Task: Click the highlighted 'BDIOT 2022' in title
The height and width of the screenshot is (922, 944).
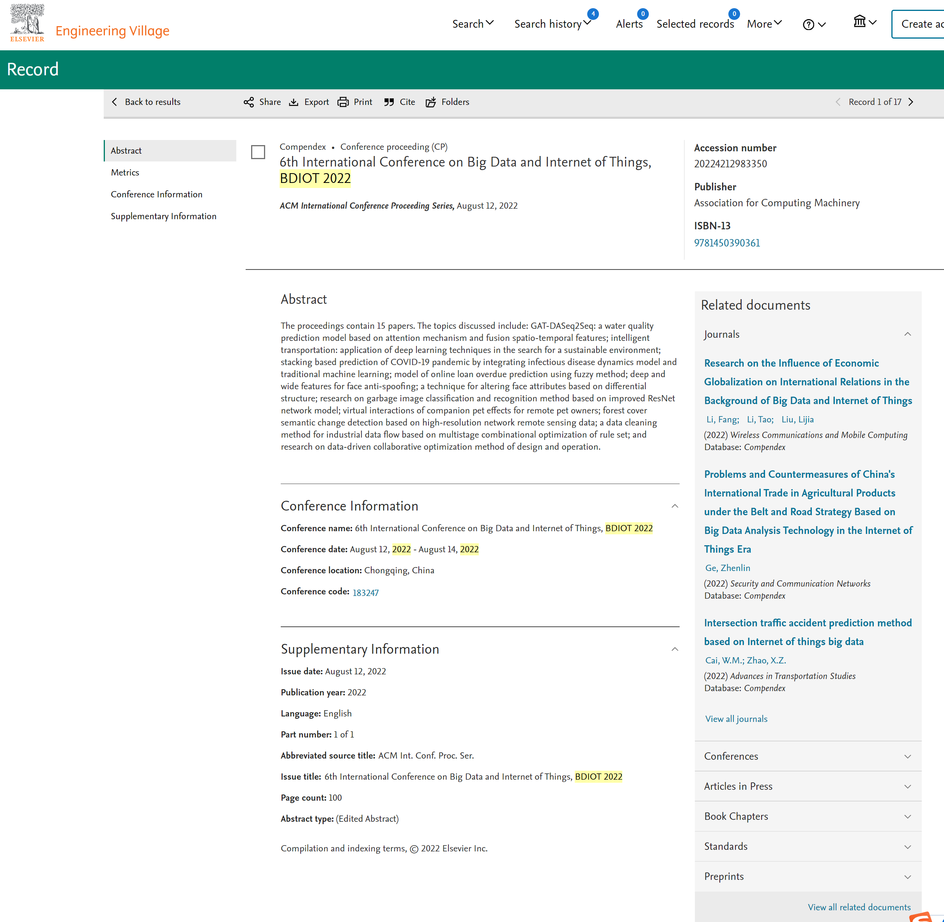Action: tap(315, 179)
